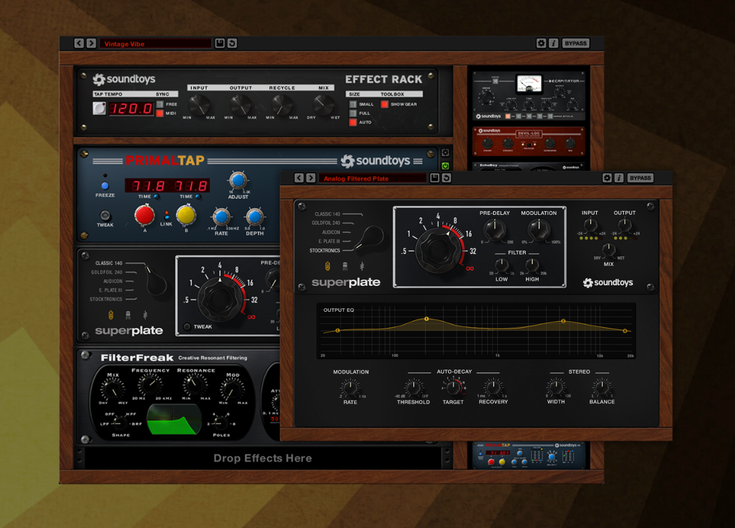Open Effect Rack settings gear

click(x=541, y=43)
